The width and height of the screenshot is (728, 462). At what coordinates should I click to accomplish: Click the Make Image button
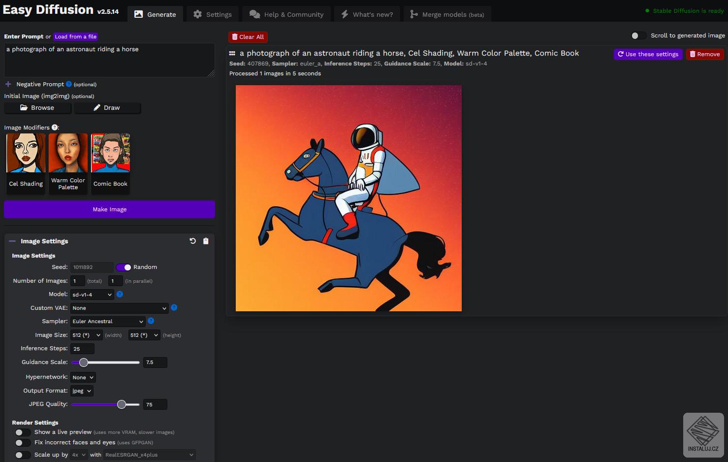pyautogui.click(x=109, y=209)
